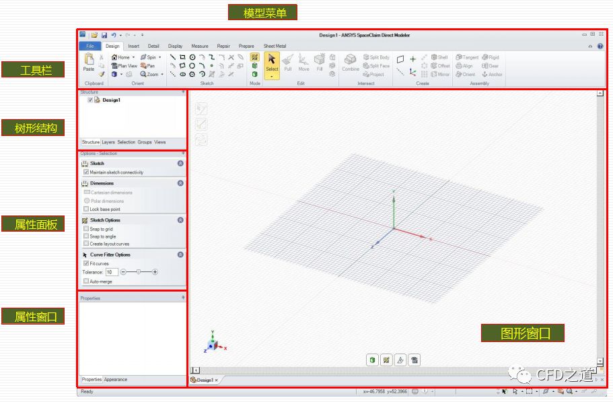This screenshot has height=402, width=613.
Task: Open the Sheet Metal ribbon tab
Action: 275,46
